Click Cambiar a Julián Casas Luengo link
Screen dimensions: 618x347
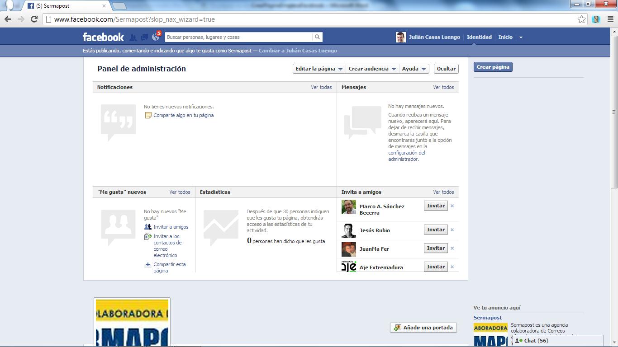[298, 51]
